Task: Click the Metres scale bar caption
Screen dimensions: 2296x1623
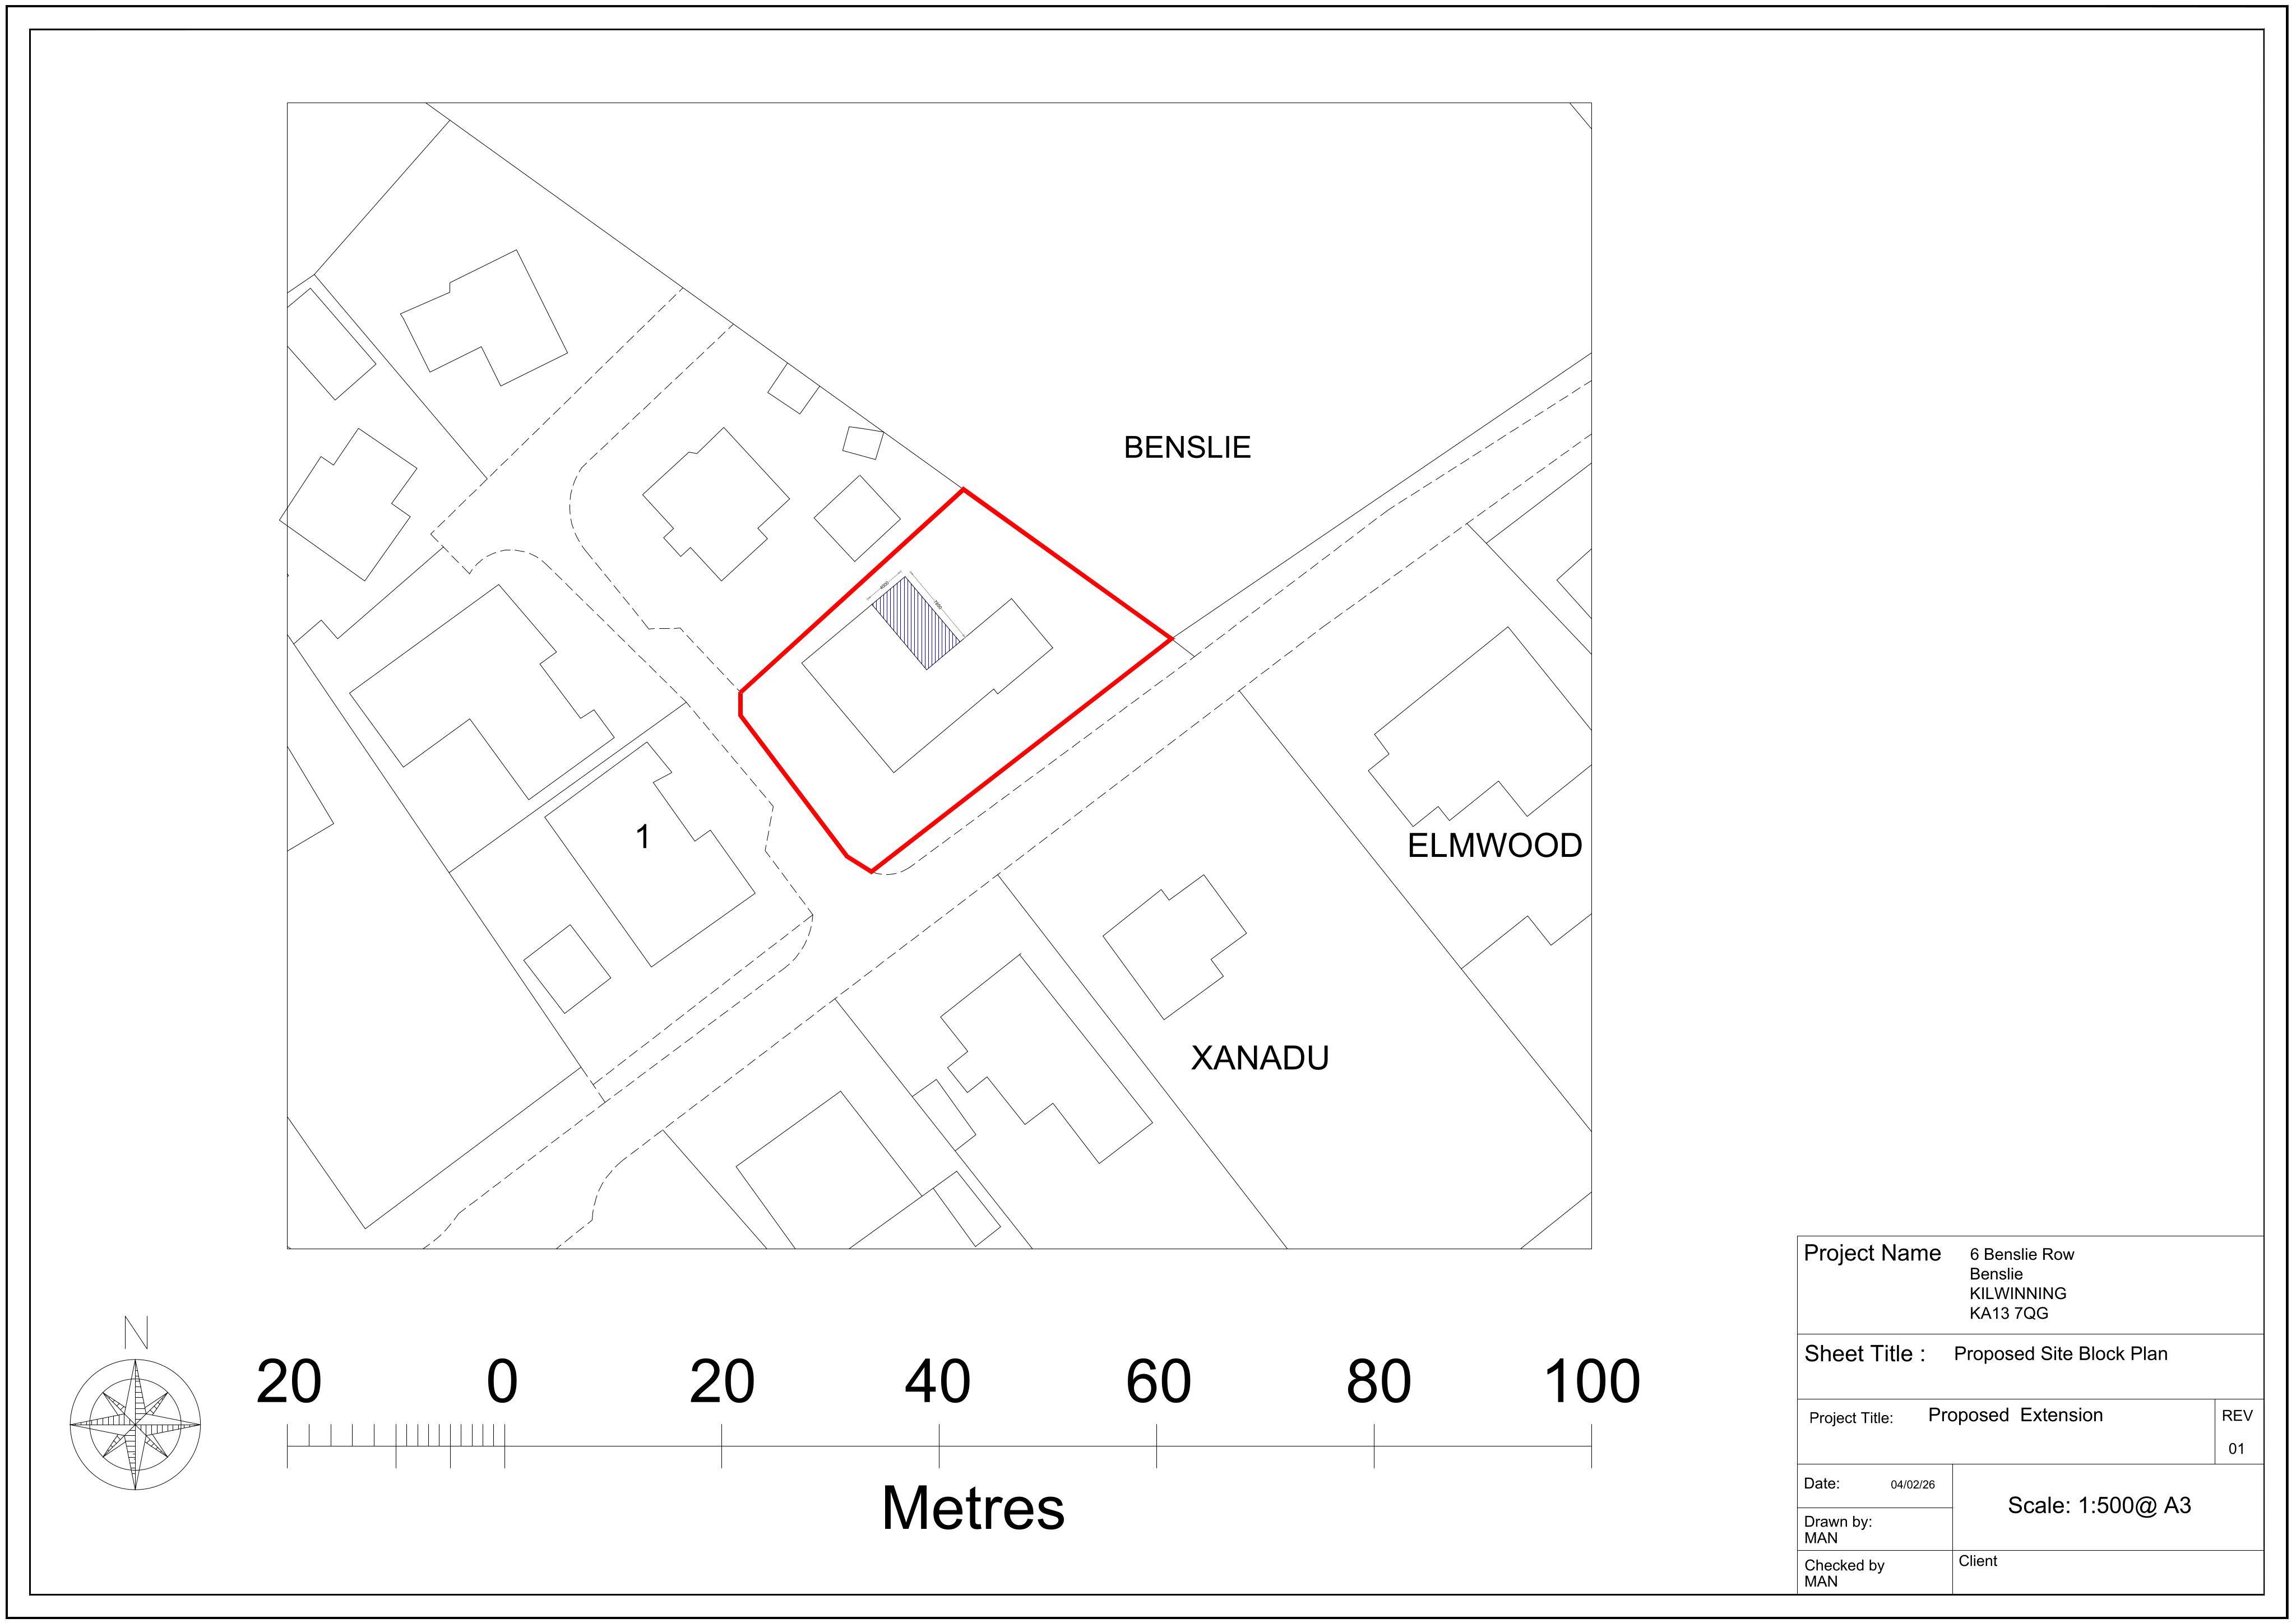Action: coord(973,1508)
